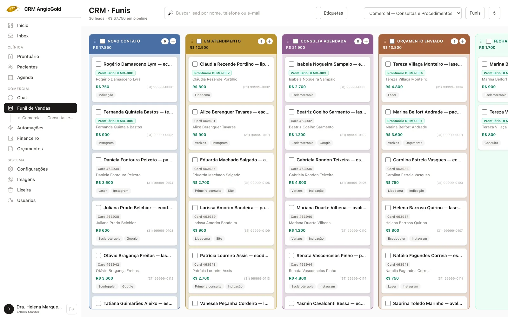Click Instagram tag on Alice Berenguer card

(220, 143)
